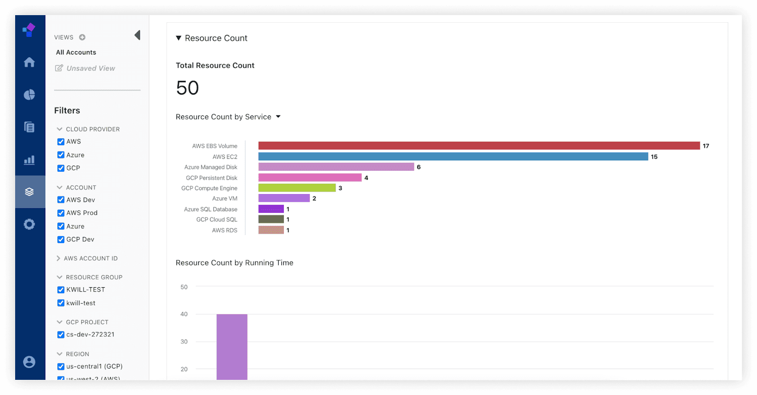Uncheck the AWS cloud provider checkbox
Screen dimensions: 757x395
coord(61,141)
